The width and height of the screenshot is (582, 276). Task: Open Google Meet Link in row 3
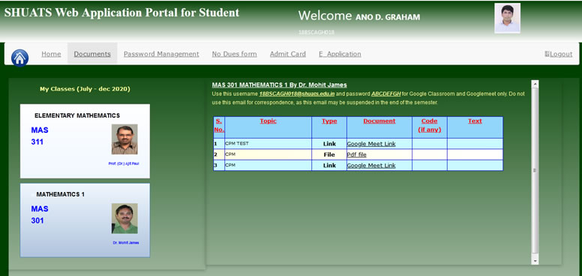371,166
